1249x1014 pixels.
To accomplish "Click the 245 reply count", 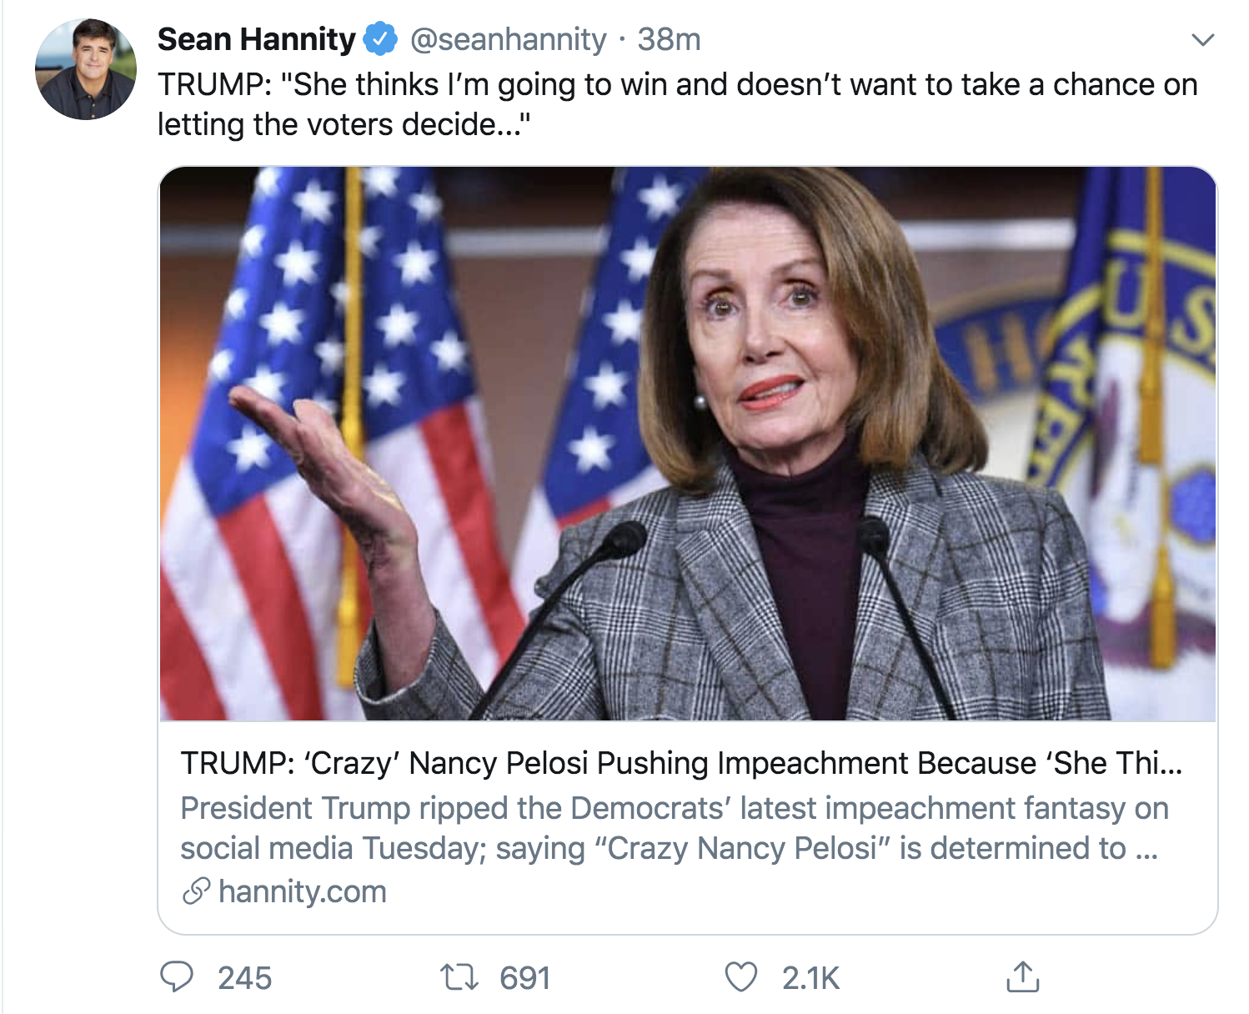I will tap(243, 978).
